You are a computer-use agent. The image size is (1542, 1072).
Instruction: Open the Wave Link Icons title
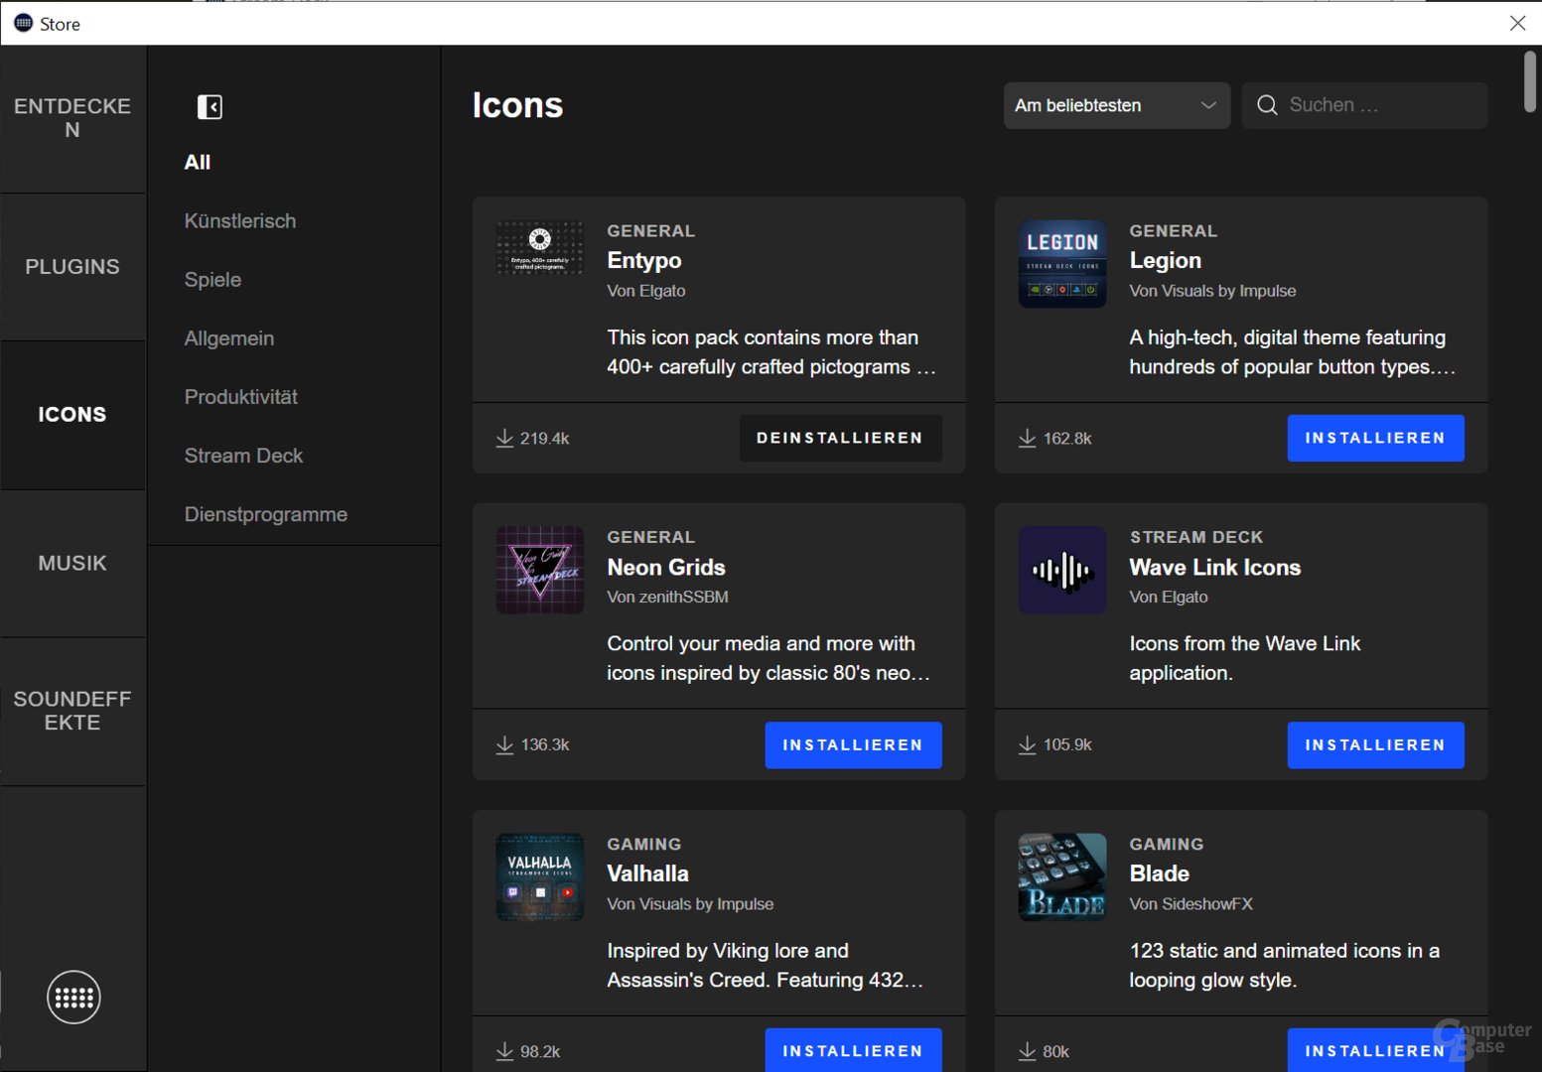(x=1215, y=567)
